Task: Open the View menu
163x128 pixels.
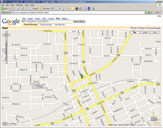Action: click(x=12, y=5)
